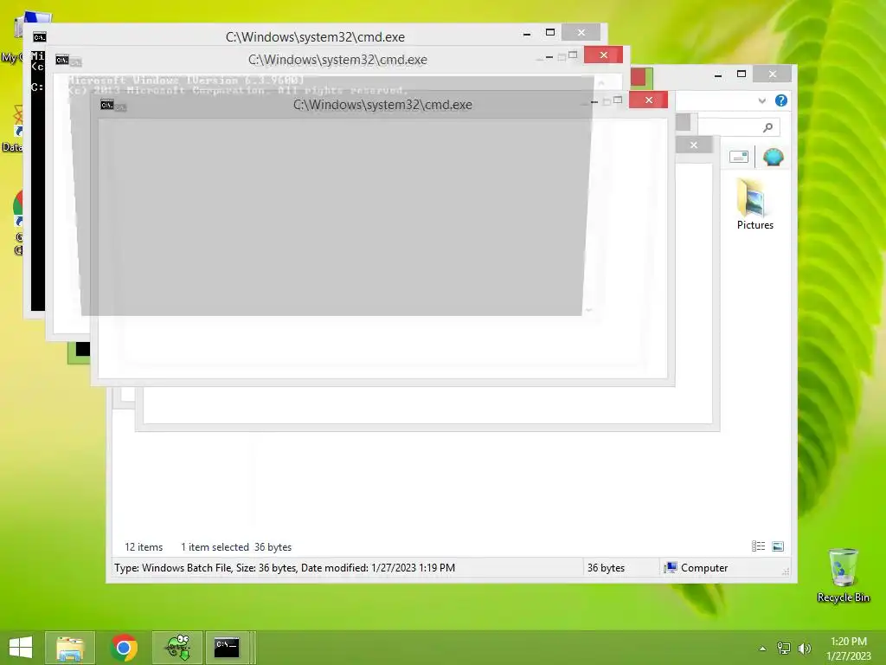Viewport: 886px width, 665px height.
Task: Minimize the rearmost cmd.exe window
Action: [527, 34]
